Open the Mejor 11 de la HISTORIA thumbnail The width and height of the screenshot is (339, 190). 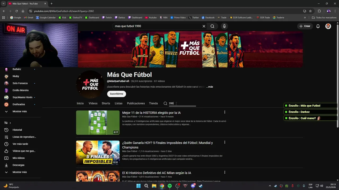pyautogui.click(x=98, y=123)
